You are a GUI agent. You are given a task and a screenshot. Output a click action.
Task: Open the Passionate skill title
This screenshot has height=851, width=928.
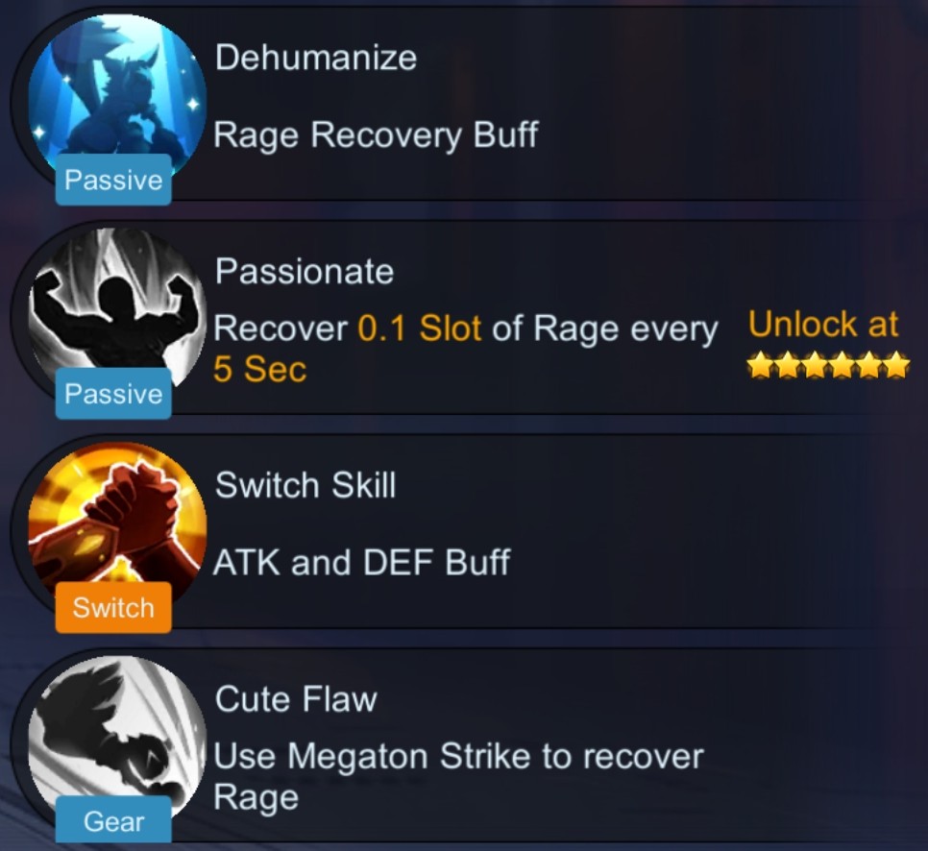tap(305, 272)
